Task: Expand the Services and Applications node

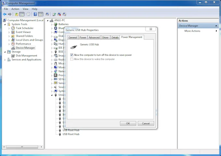Action: pos(5,60)
